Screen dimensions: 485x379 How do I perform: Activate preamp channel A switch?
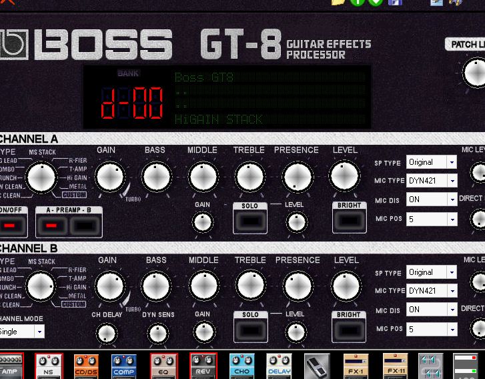point(51,226)
